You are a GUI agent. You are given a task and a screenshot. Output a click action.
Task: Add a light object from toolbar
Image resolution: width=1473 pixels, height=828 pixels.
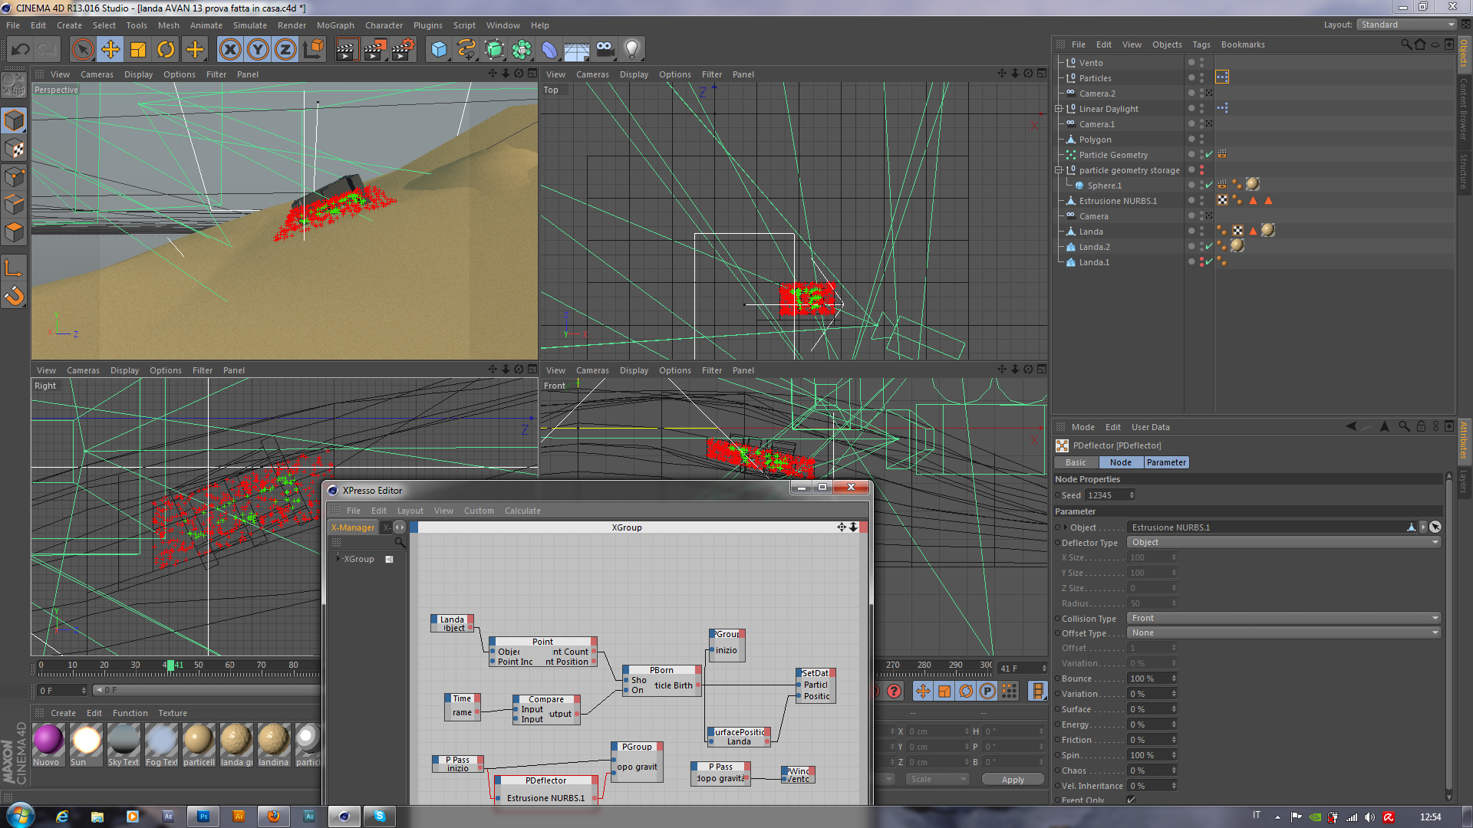(631, 50)
